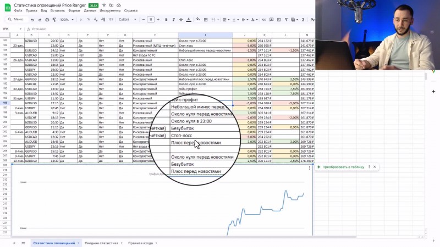Check the cloud save status icon

(x=119, y=5)
